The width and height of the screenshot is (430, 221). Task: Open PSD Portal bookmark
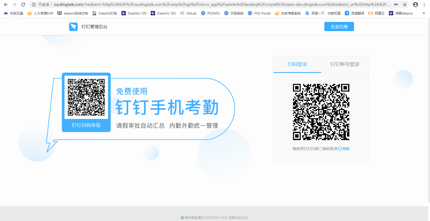coord(259,13)
